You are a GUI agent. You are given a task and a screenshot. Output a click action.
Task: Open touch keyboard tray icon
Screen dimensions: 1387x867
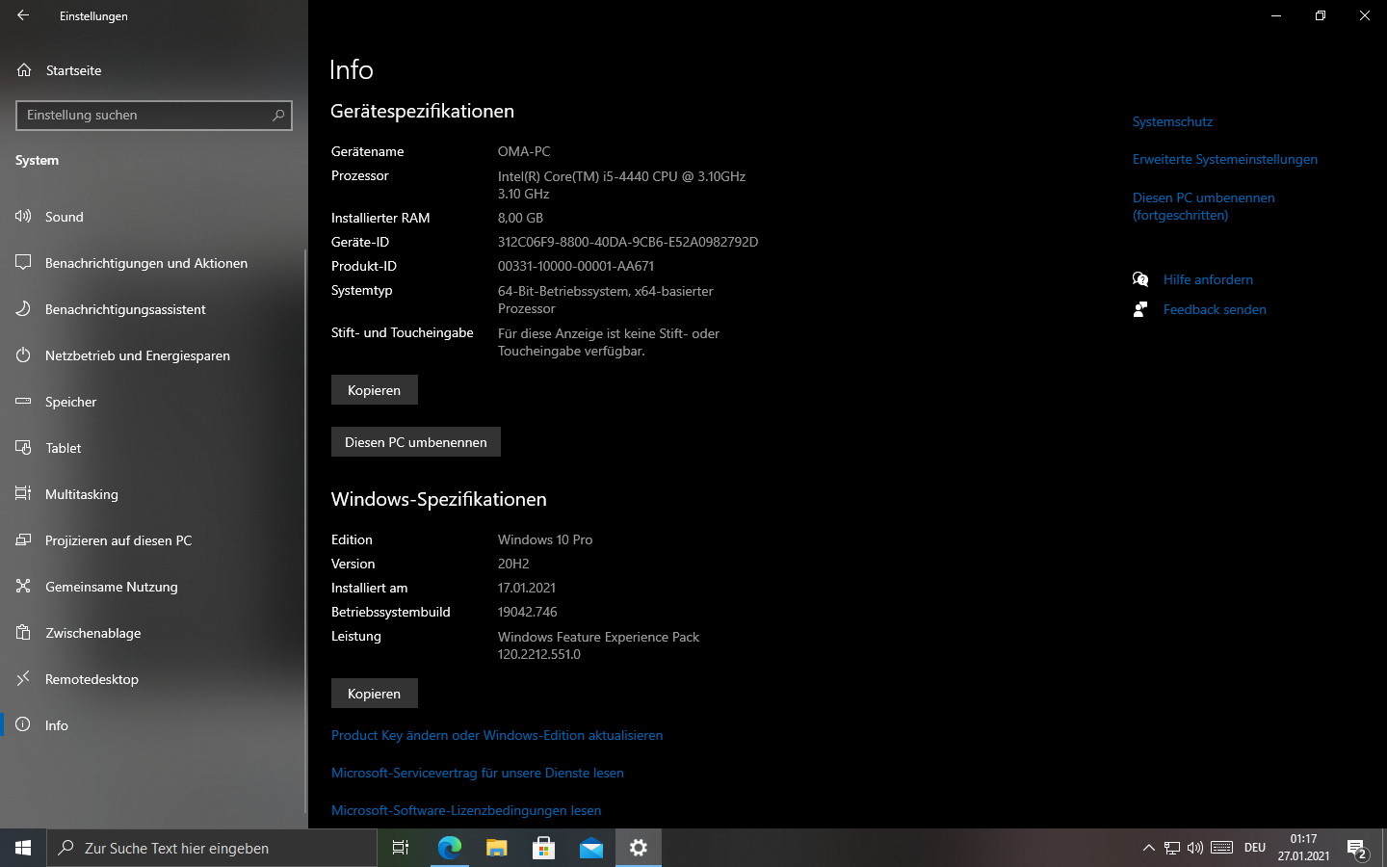[x=1222, y=848]
